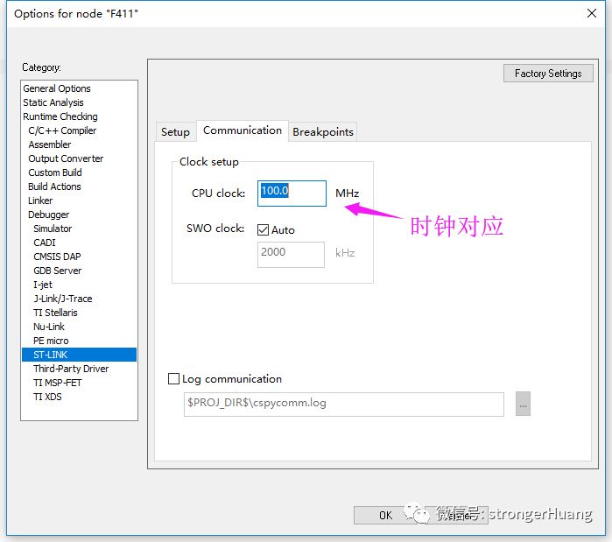
Task: Uncheck the SWO clock Auto checkbox
Action: 263,229
